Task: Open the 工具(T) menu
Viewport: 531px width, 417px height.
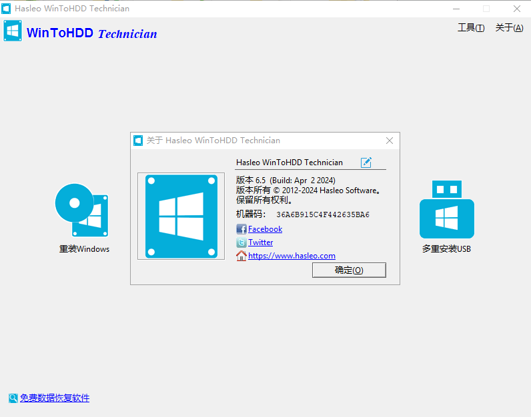Action: coord(471,28)
